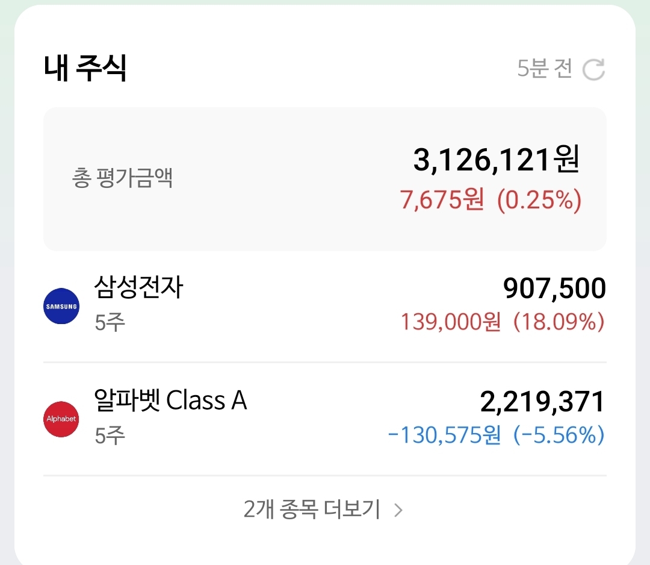Tap Alphabet's loss -130,575원 (-5.56%)
Viewport: 650px width, 565px height.
(x=497, y=435)
